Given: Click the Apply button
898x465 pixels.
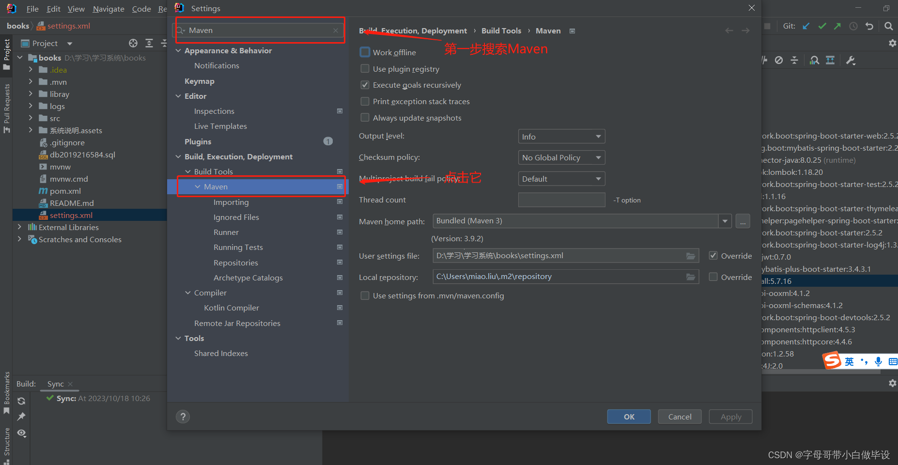Looking at the screenshot, I should coord(730,417).
